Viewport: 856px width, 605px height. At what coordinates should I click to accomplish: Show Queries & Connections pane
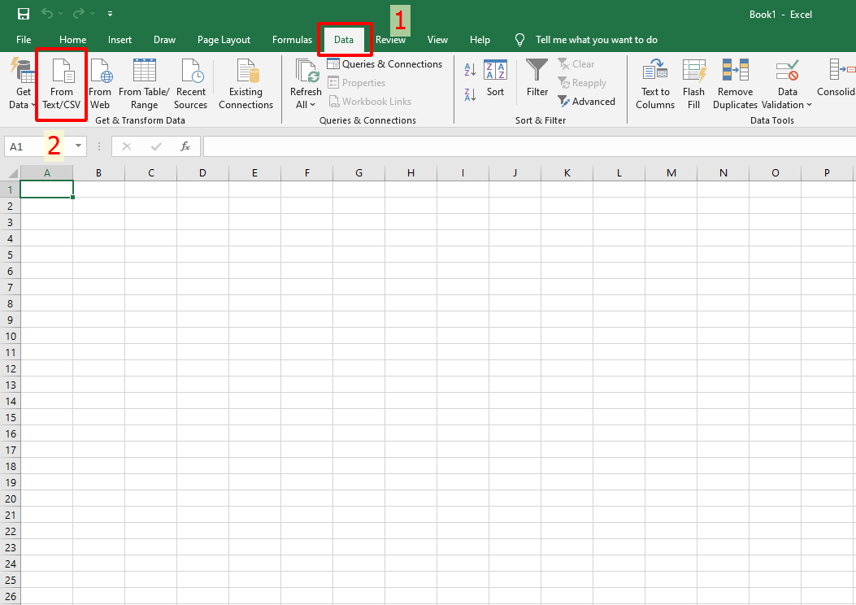point(385,64)
